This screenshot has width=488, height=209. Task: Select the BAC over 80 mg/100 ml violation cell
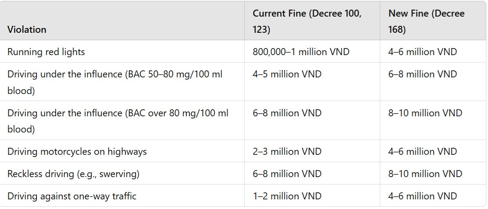tap(118, 121)
